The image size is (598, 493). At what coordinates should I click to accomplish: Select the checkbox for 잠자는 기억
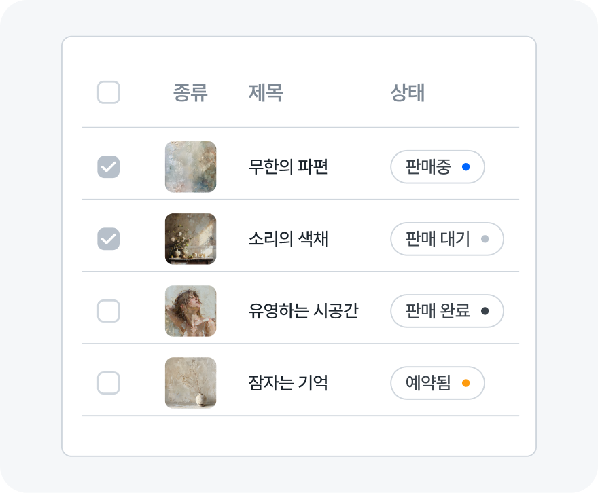109,383
